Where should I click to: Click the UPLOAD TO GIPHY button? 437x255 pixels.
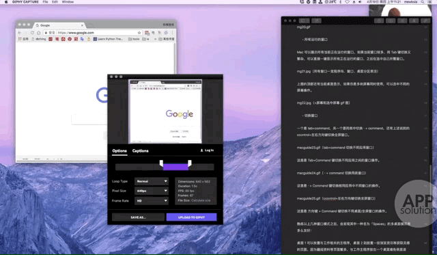click(191, 217)
